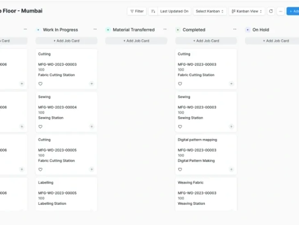299x225 pixels.
Task: Refresh the Kanban board
Action: point(271,11)
